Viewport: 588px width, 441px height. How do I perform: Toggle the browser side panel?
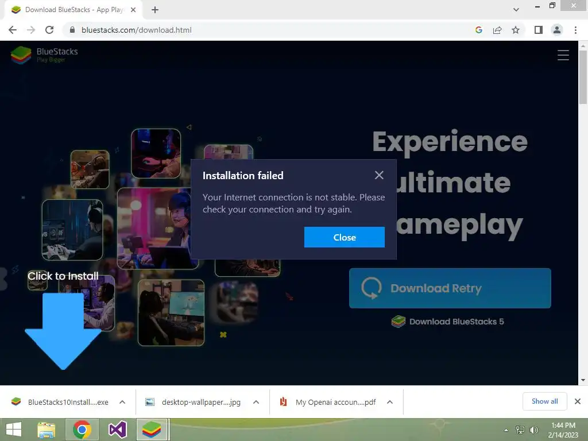tap(539, 30)
